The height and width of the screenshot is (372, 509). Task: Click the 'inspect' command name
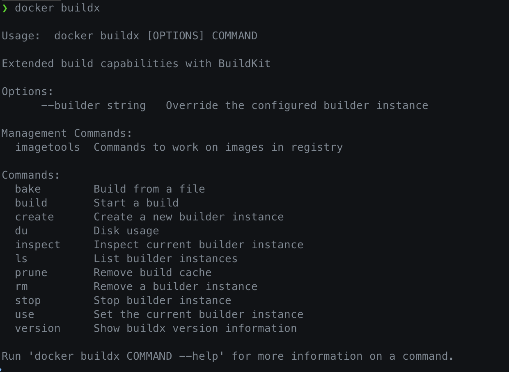coord(38,245)
